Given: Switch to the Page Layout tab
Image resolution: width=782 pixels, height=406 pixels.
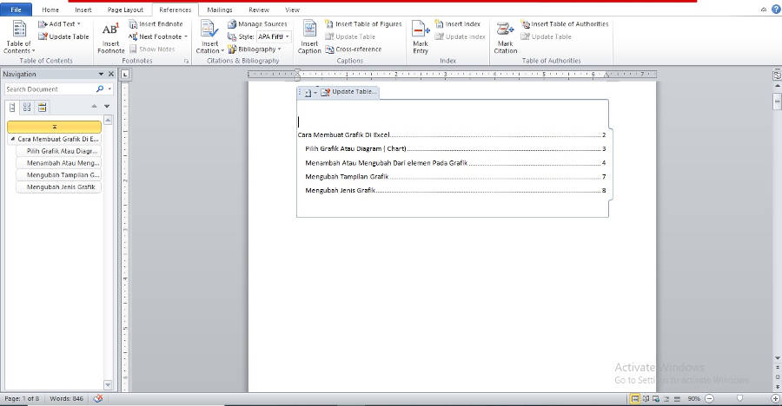Looking at the screenshot, I should pyautogui.click(x=125, y=10).
